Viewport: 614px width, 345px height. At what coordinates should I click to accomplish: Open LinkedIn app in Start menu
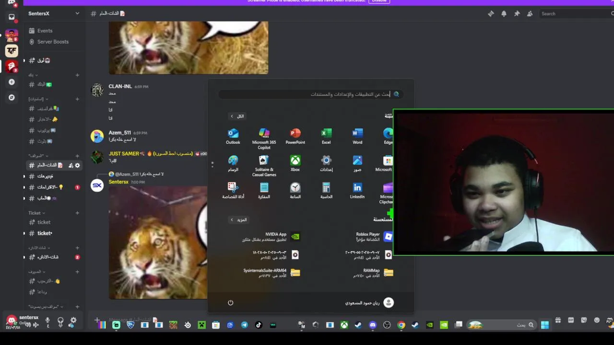tap(357, 190)
